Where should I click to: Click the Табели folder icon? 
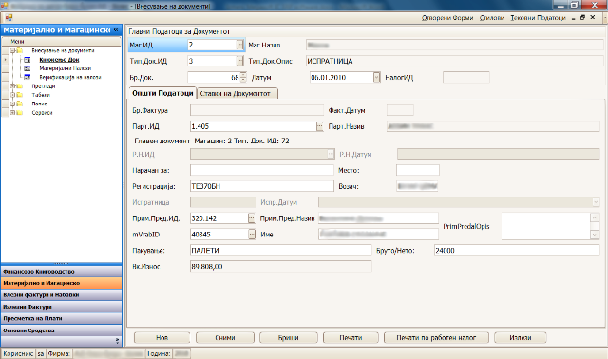coord(19,95)
